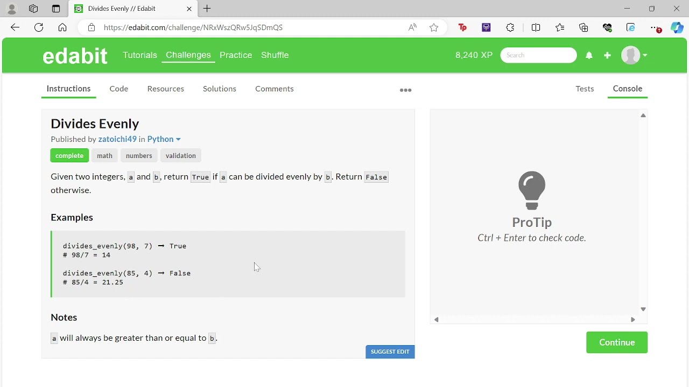Open the Collections icon
689x387 pixels.
tap(583, 27)
